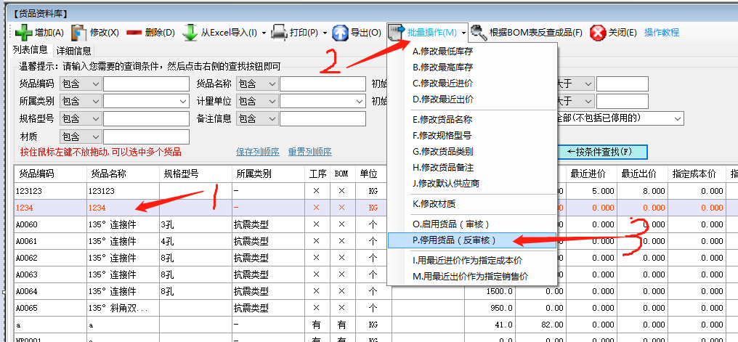The height and width of the screenshot is (342, 738).
Task: Click the red Close (关闭) icon
Action: [x=598, y=33]
